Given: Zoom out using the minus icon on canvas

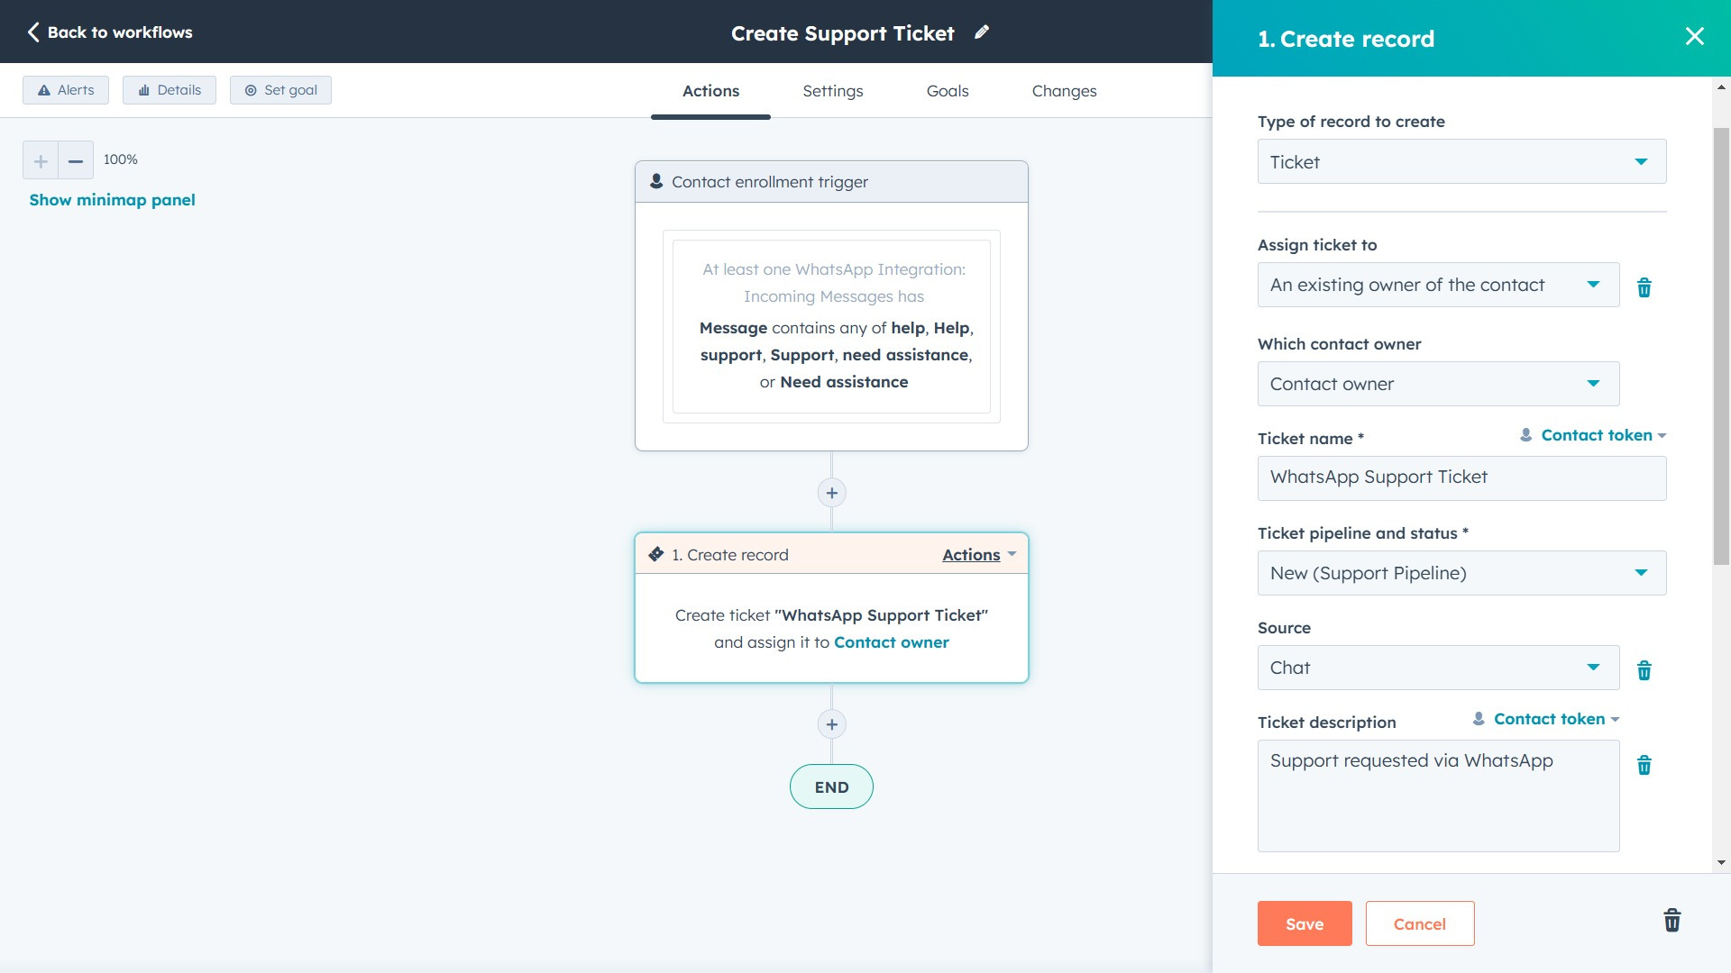Looking at the screenshot, I should [75, 159].
